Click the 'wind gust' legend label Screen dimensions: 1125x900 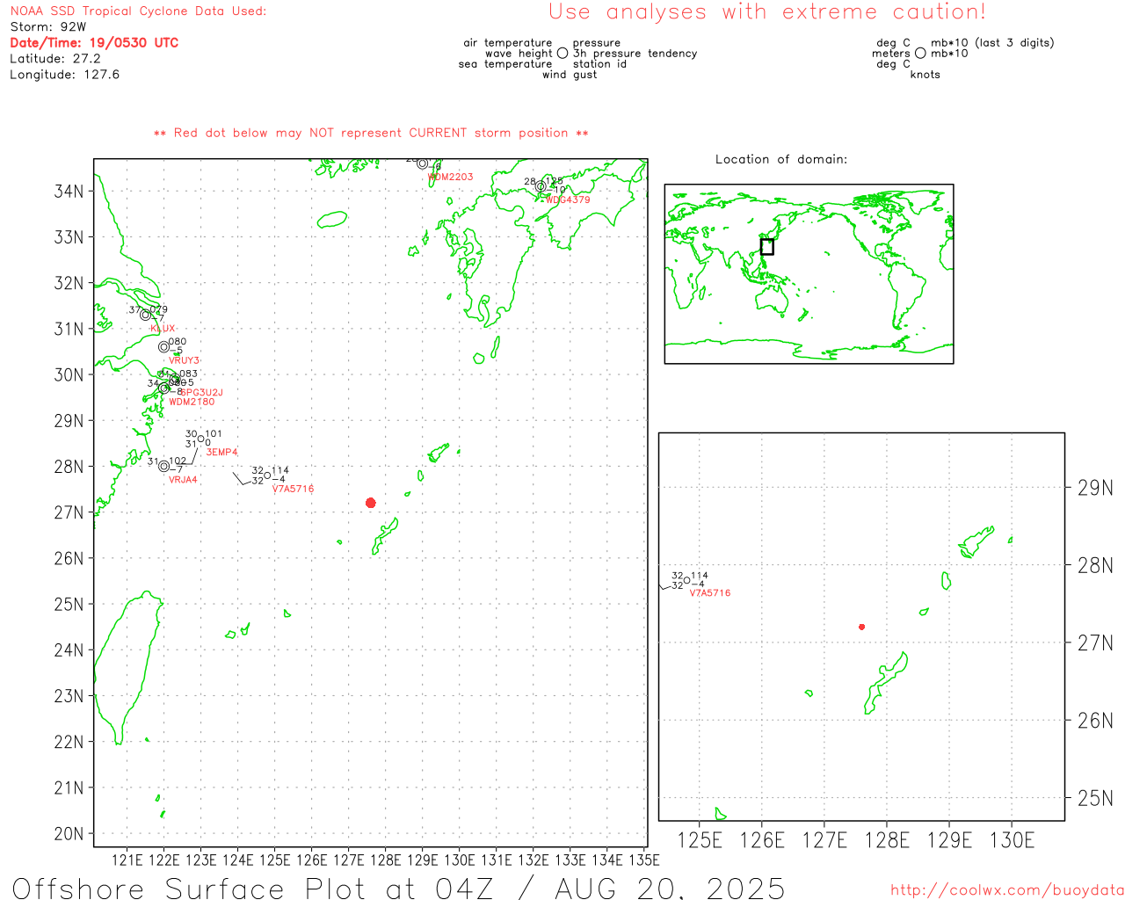point(570,75)
